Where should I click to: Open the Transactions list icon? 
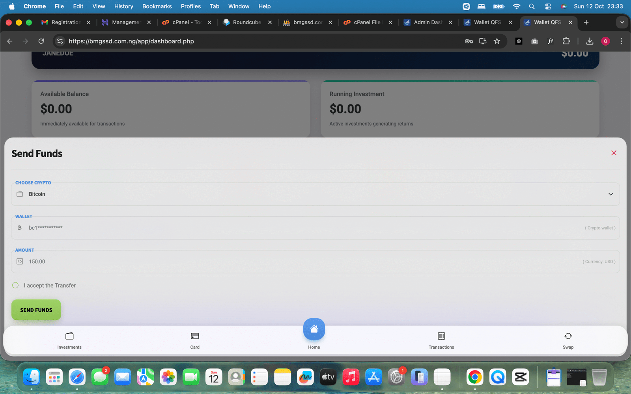pos(441,336)
